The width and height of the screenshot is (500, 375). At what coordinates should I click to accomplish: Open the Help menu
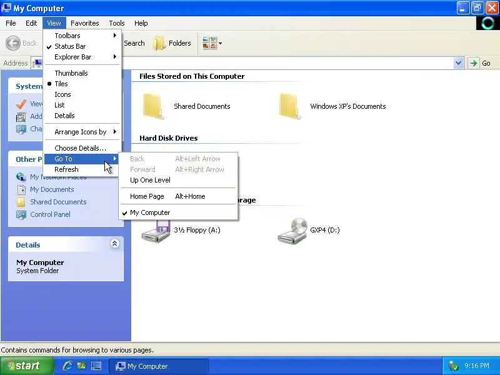click(x=141, y=23)
